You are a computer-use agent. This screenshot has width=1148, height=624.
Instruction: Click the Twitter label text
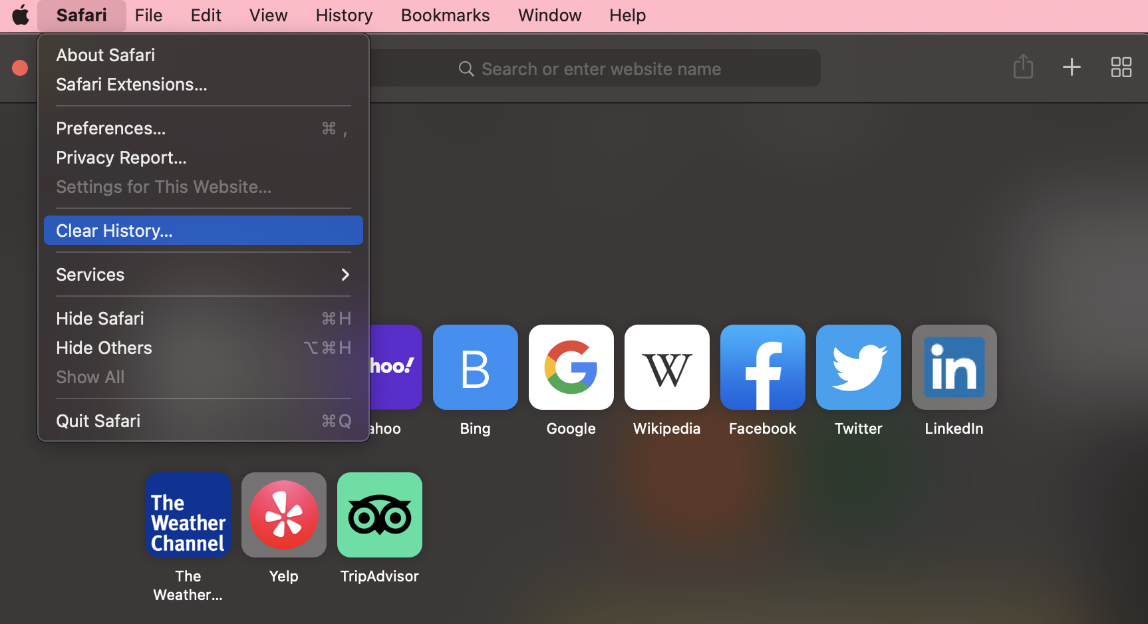[x=859, y=428]
